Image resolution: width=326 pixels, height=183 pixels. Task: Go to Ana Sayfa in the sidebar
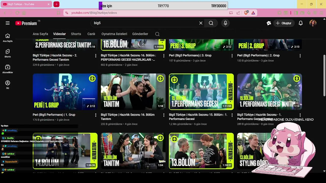click(8, 38)
